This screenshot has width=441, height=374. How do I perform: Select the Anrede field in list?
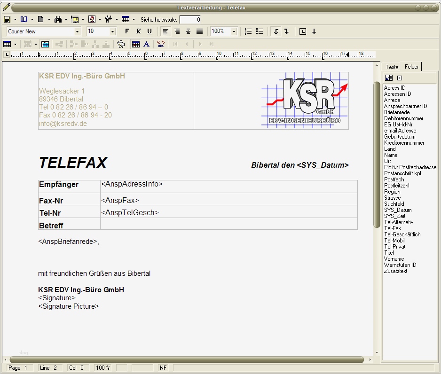point(392,100)
